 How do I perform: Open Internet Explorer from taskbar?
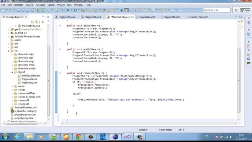17,137
